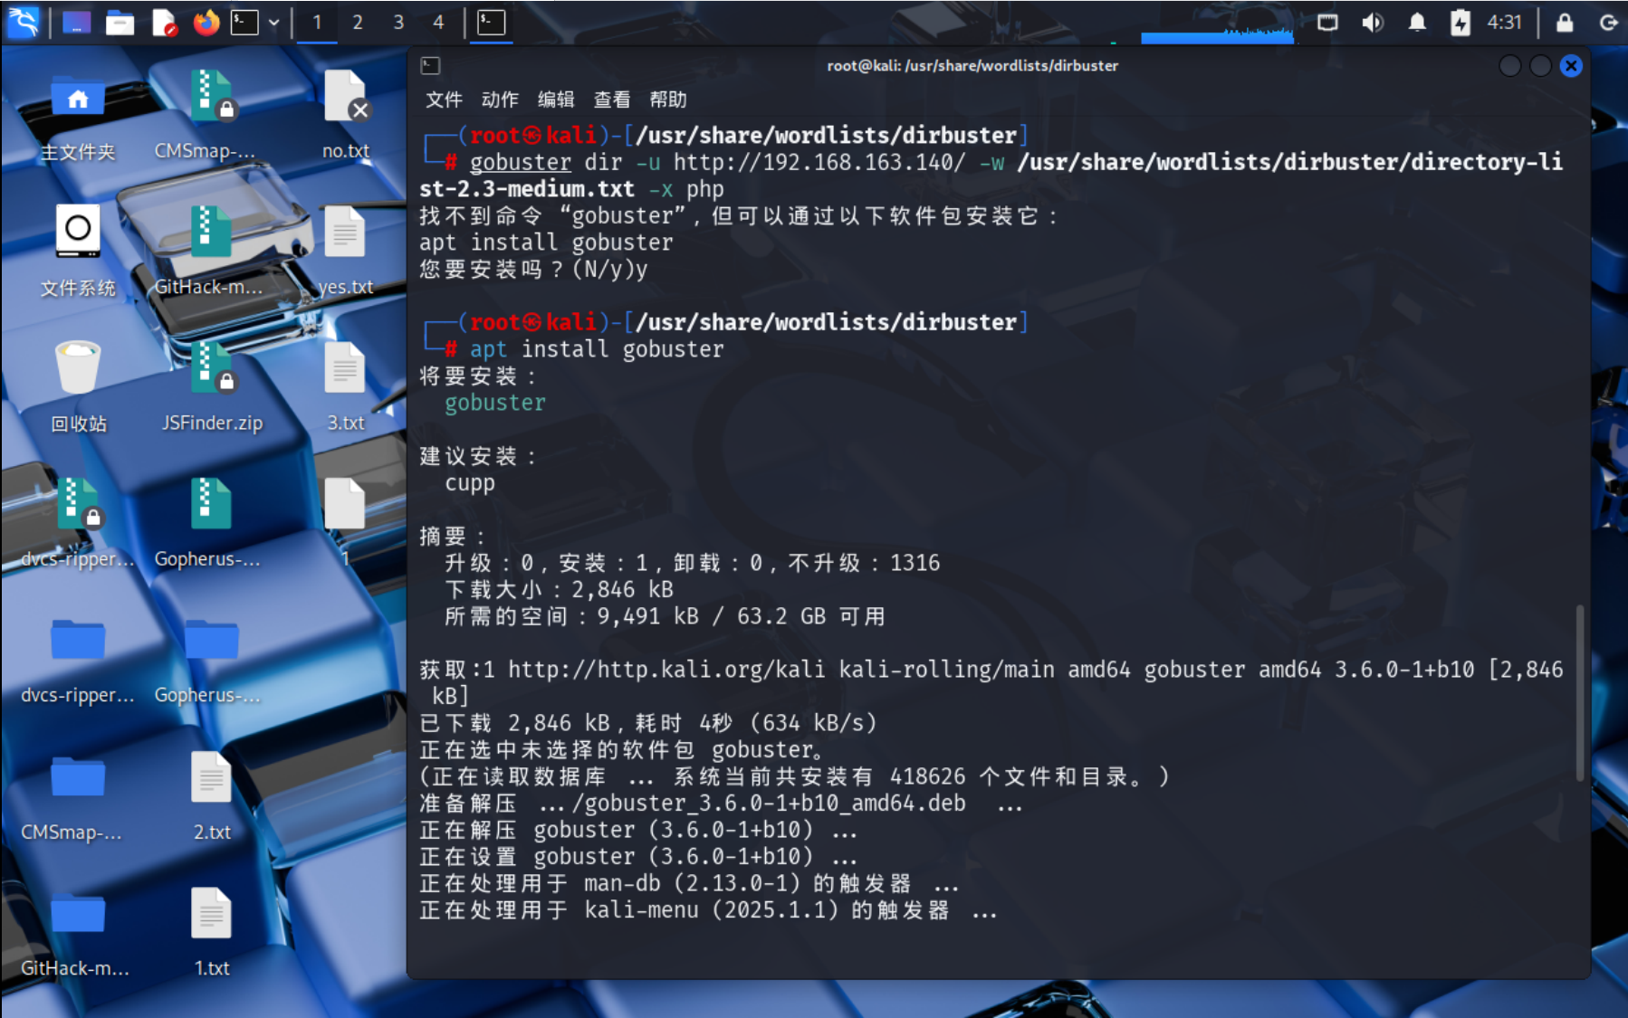This screenshot has height=1018, width=1628.
Task: Open the file manager from the taskbar
Action: [120, 23]
